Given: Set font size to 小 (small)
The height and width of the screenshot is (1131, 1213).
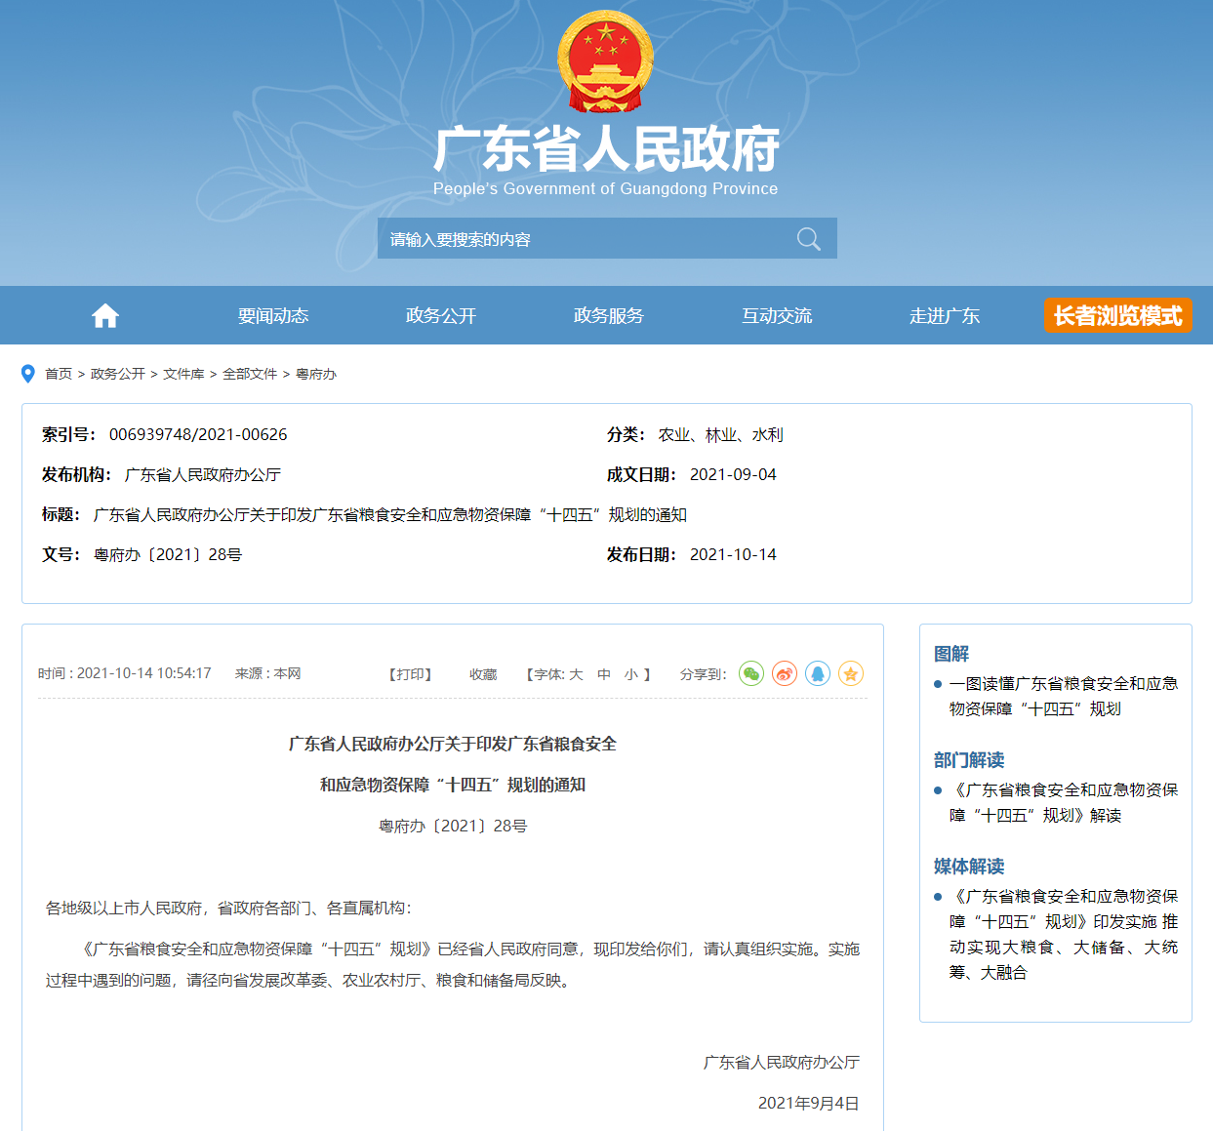Looking at the screenshot, I should (x=631, y=674).
